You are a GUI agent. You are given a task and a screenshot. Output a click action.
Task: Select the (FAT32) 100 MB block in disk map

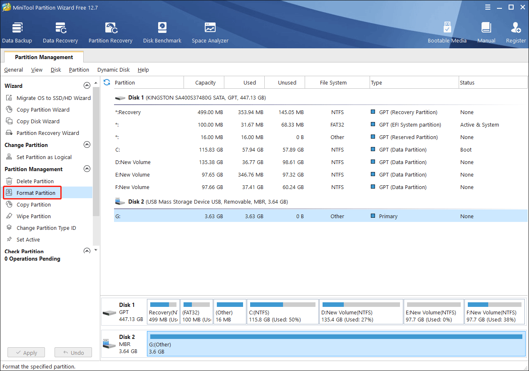(x=196, y=312)
